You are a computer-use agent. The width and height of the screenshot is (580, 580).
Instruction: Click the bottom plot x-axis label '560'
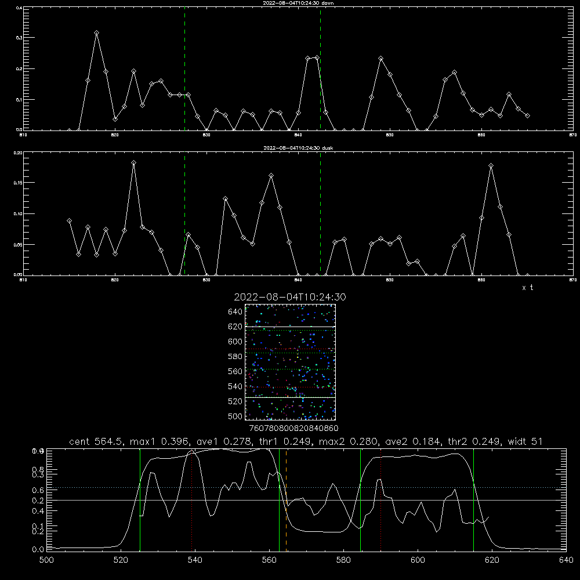(x=269, y=560)
